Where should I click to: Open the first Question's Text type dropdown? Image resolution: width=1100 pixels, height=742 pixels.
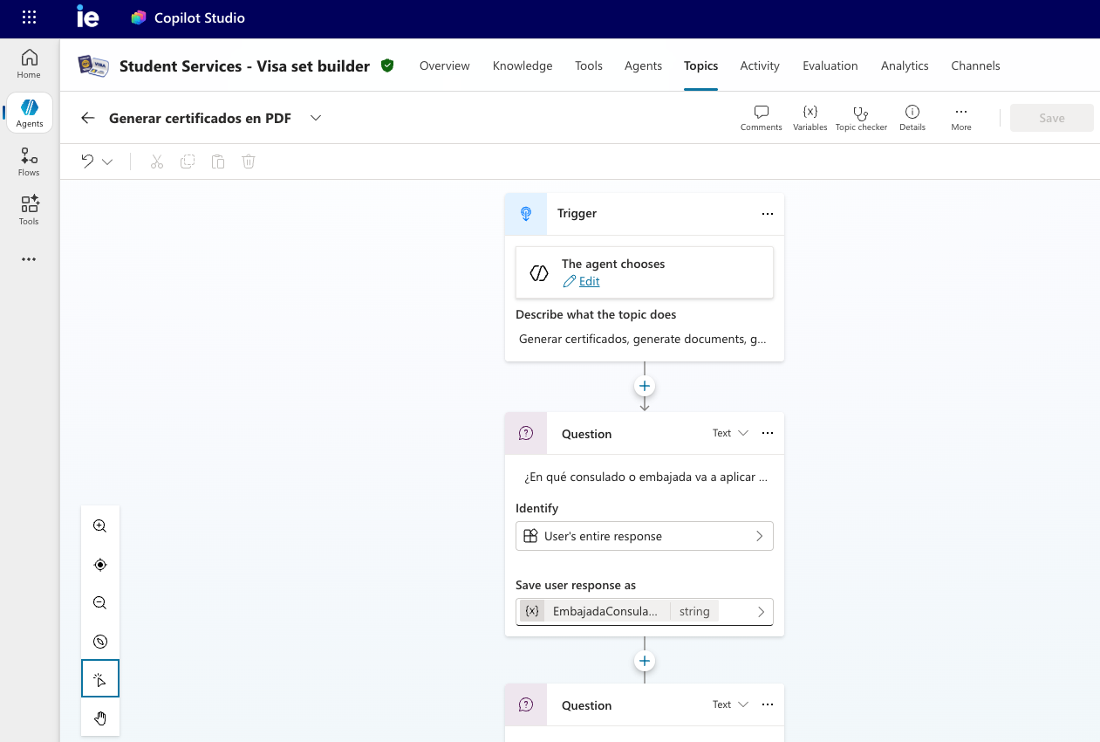click(x=730, y=434)
